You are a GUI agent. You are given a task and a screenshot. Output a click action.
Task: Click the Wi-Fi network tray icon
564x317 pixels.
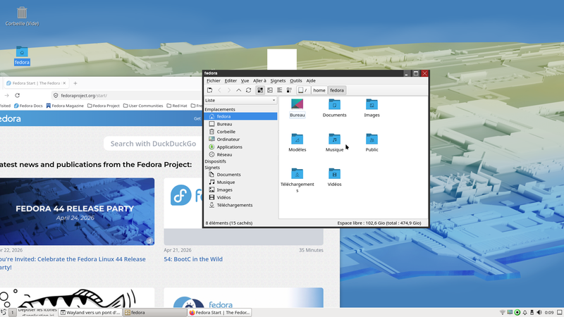pos(503,312)
